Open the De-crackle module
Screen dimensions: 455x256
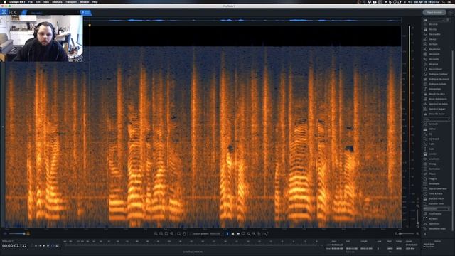[434, 34]
